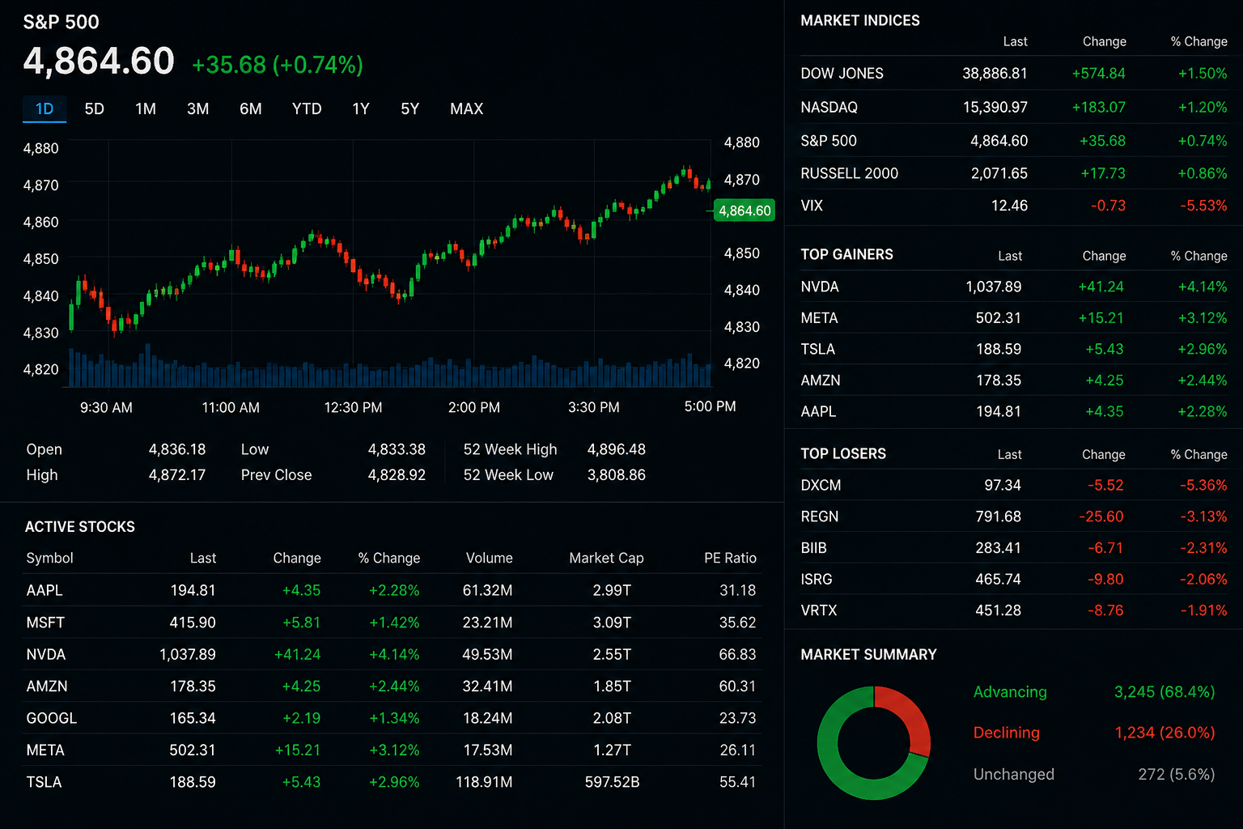1243x829 pixels.
Task: Click VRTX in Top Losers list
Action: pos(1014,610)
